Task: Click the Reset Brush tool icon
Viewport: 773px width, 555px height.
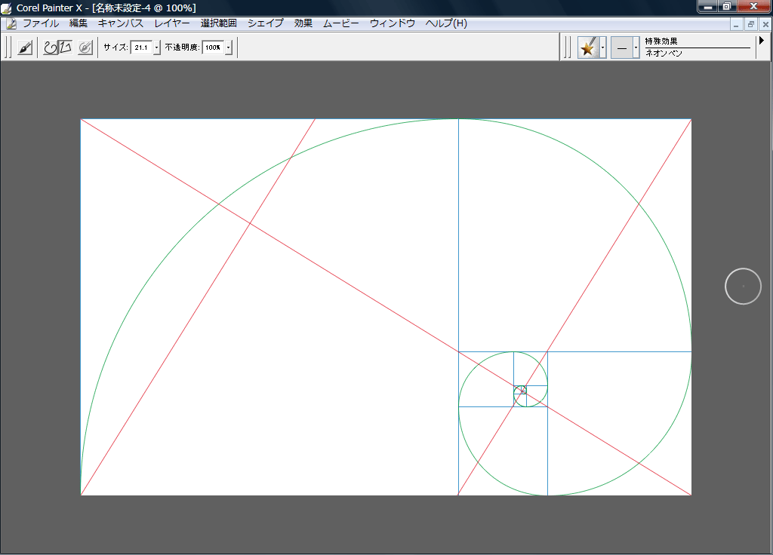Action: 85,48
